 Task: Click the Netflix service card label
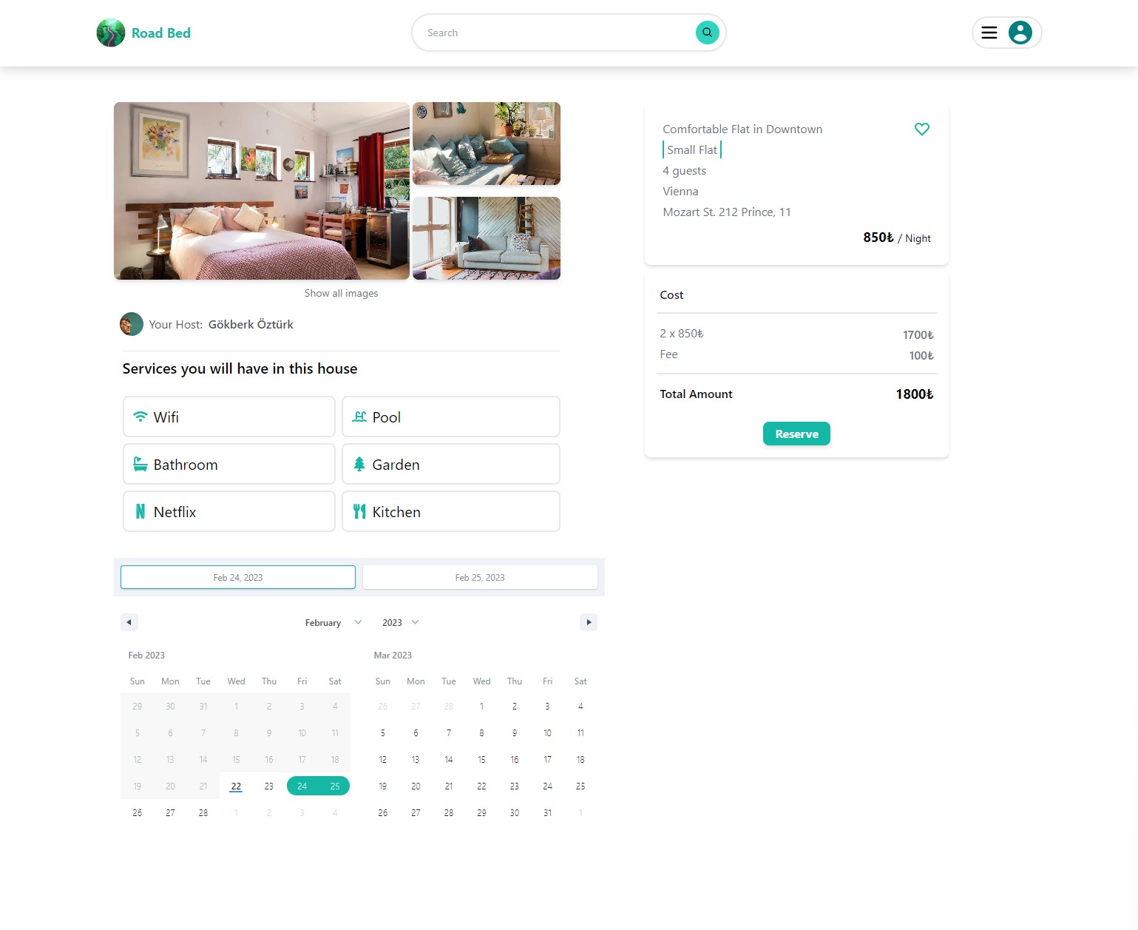tap(175, 511)
